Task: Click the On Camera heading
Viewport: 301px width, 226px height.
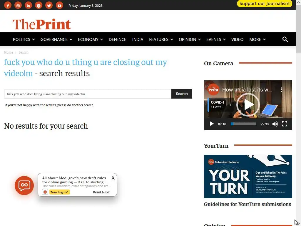Action: [x=218, y=64]
